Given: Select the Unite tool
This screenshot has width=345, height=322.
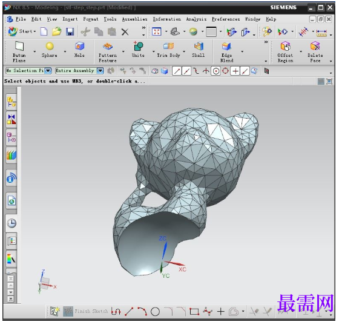Looking at the screenshot, I should (x=138, y=50).
